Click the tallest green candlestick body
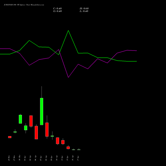 pyautogui.click(x=41, y=112)
